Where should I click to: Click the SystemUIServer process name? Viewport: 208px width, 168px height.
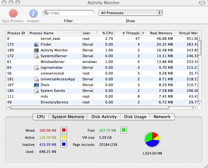(54, 56)
